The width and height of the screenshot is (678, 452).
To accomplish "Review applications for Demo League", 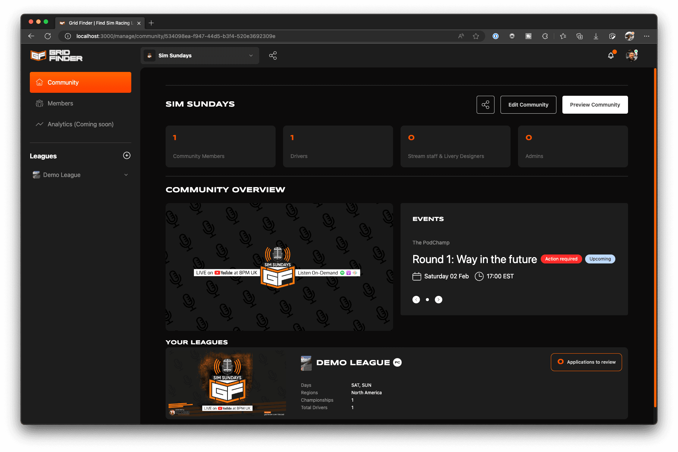I will [x=586, y=362].
